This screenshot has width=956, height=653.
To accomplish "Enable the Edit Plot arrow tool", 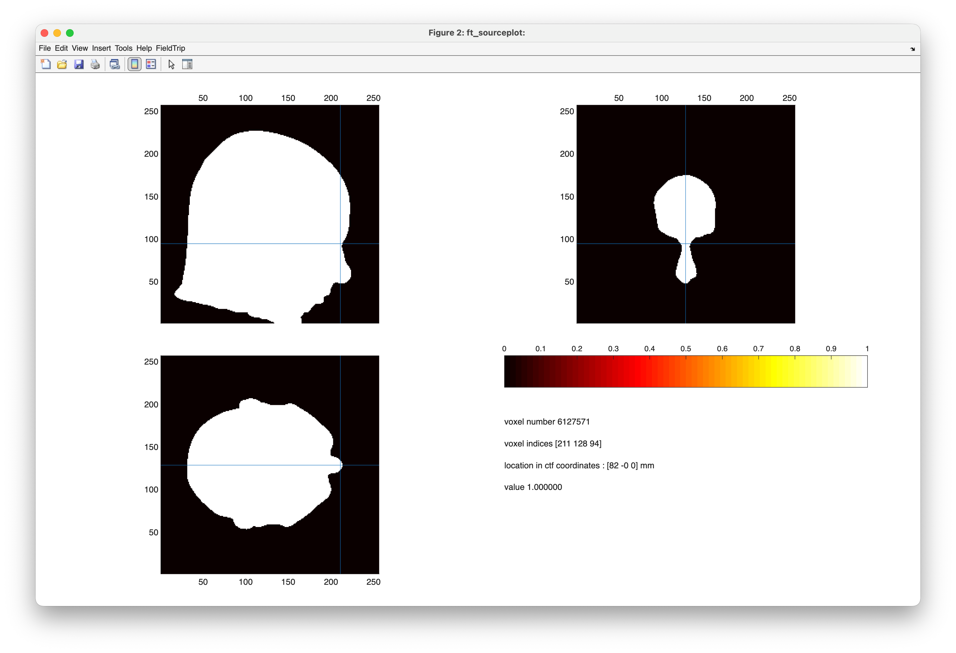I will pyautogui.click(x=171, y=64).
